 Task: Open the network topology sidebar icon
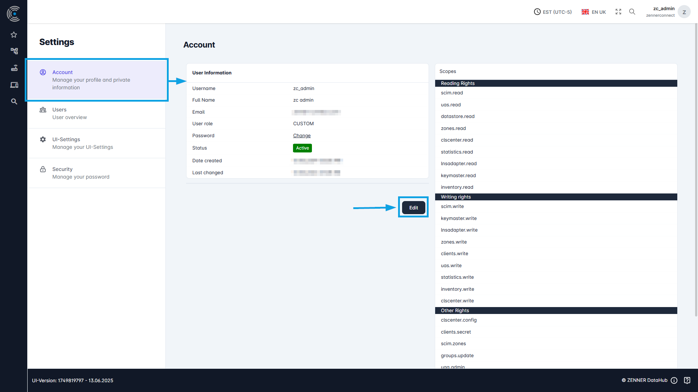point(14,51)
